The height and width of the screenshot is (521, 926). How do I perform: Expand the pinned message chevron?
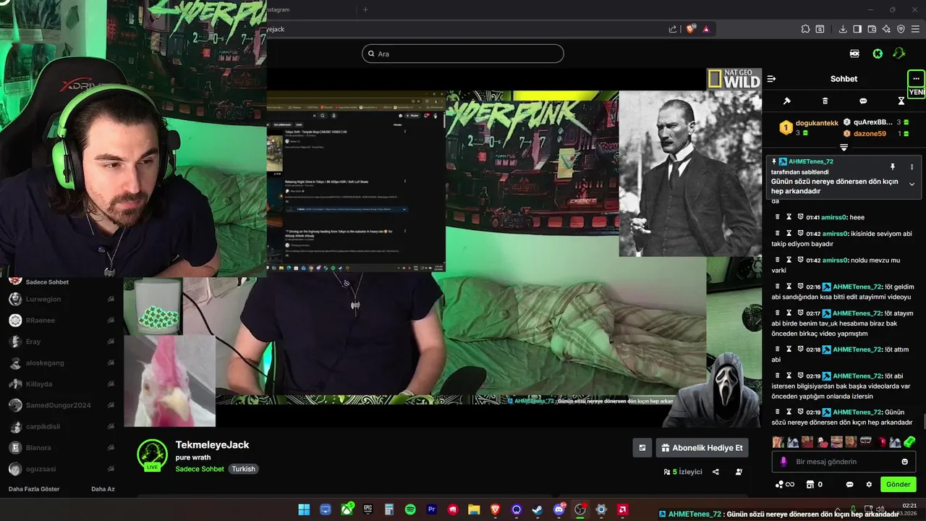912,184
